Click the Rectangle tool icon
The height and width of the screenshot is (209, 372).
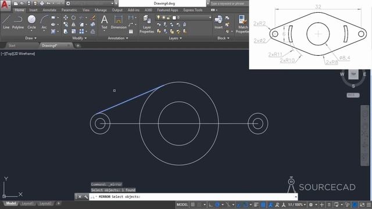coord(53,17)
